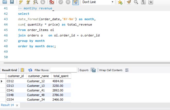The height and width of the screenshot is (110, 170).
Task: Select cell C048
Action: [x=16, y=95]
